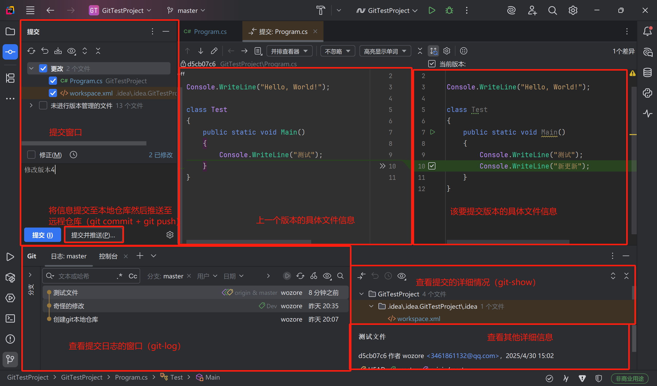Open the Git tool window from left sidebar
This screenshot has height=386, width=657.
[10, 359]
